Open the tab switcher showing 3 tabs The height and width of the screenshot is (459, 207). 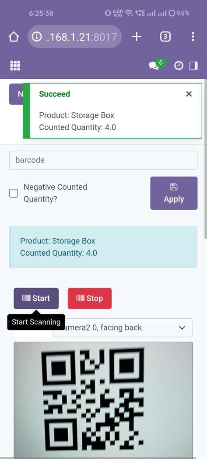pyautogui.click(x=165, y=37)
